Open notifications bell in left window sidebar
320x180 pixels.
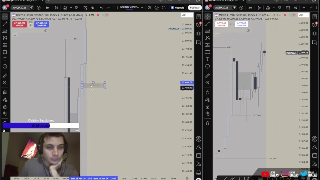click(x=198, y=172)
